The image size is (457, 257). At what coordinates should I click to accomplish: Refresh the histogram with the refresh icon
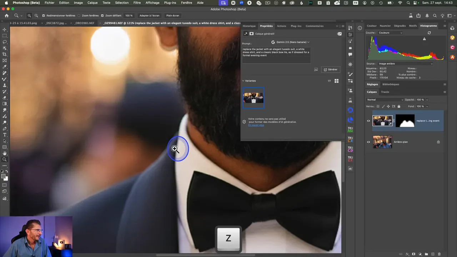click(x=429, y=33)
